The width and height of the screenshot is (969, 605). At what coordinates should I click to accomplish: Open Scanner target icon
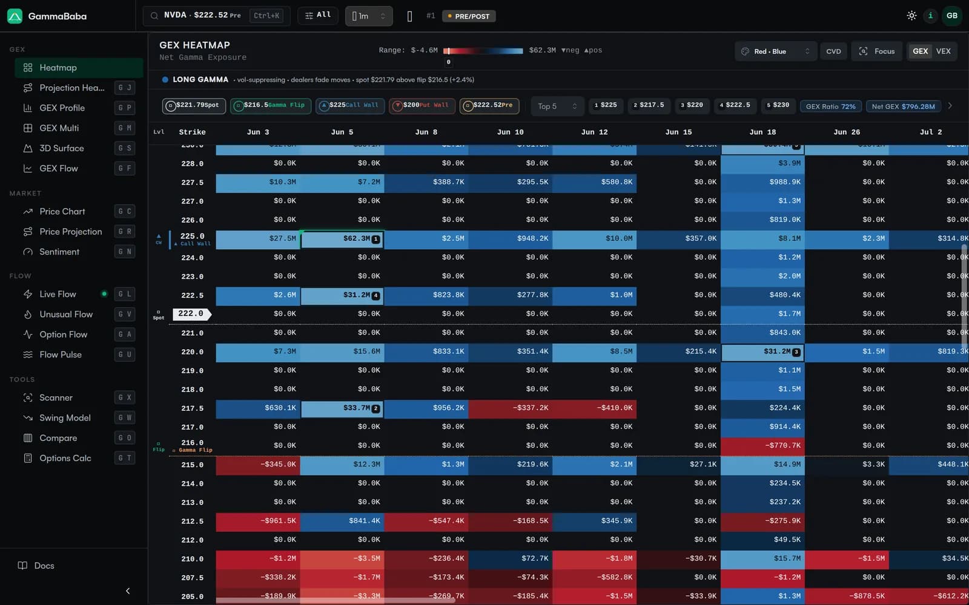pos(28,397)
